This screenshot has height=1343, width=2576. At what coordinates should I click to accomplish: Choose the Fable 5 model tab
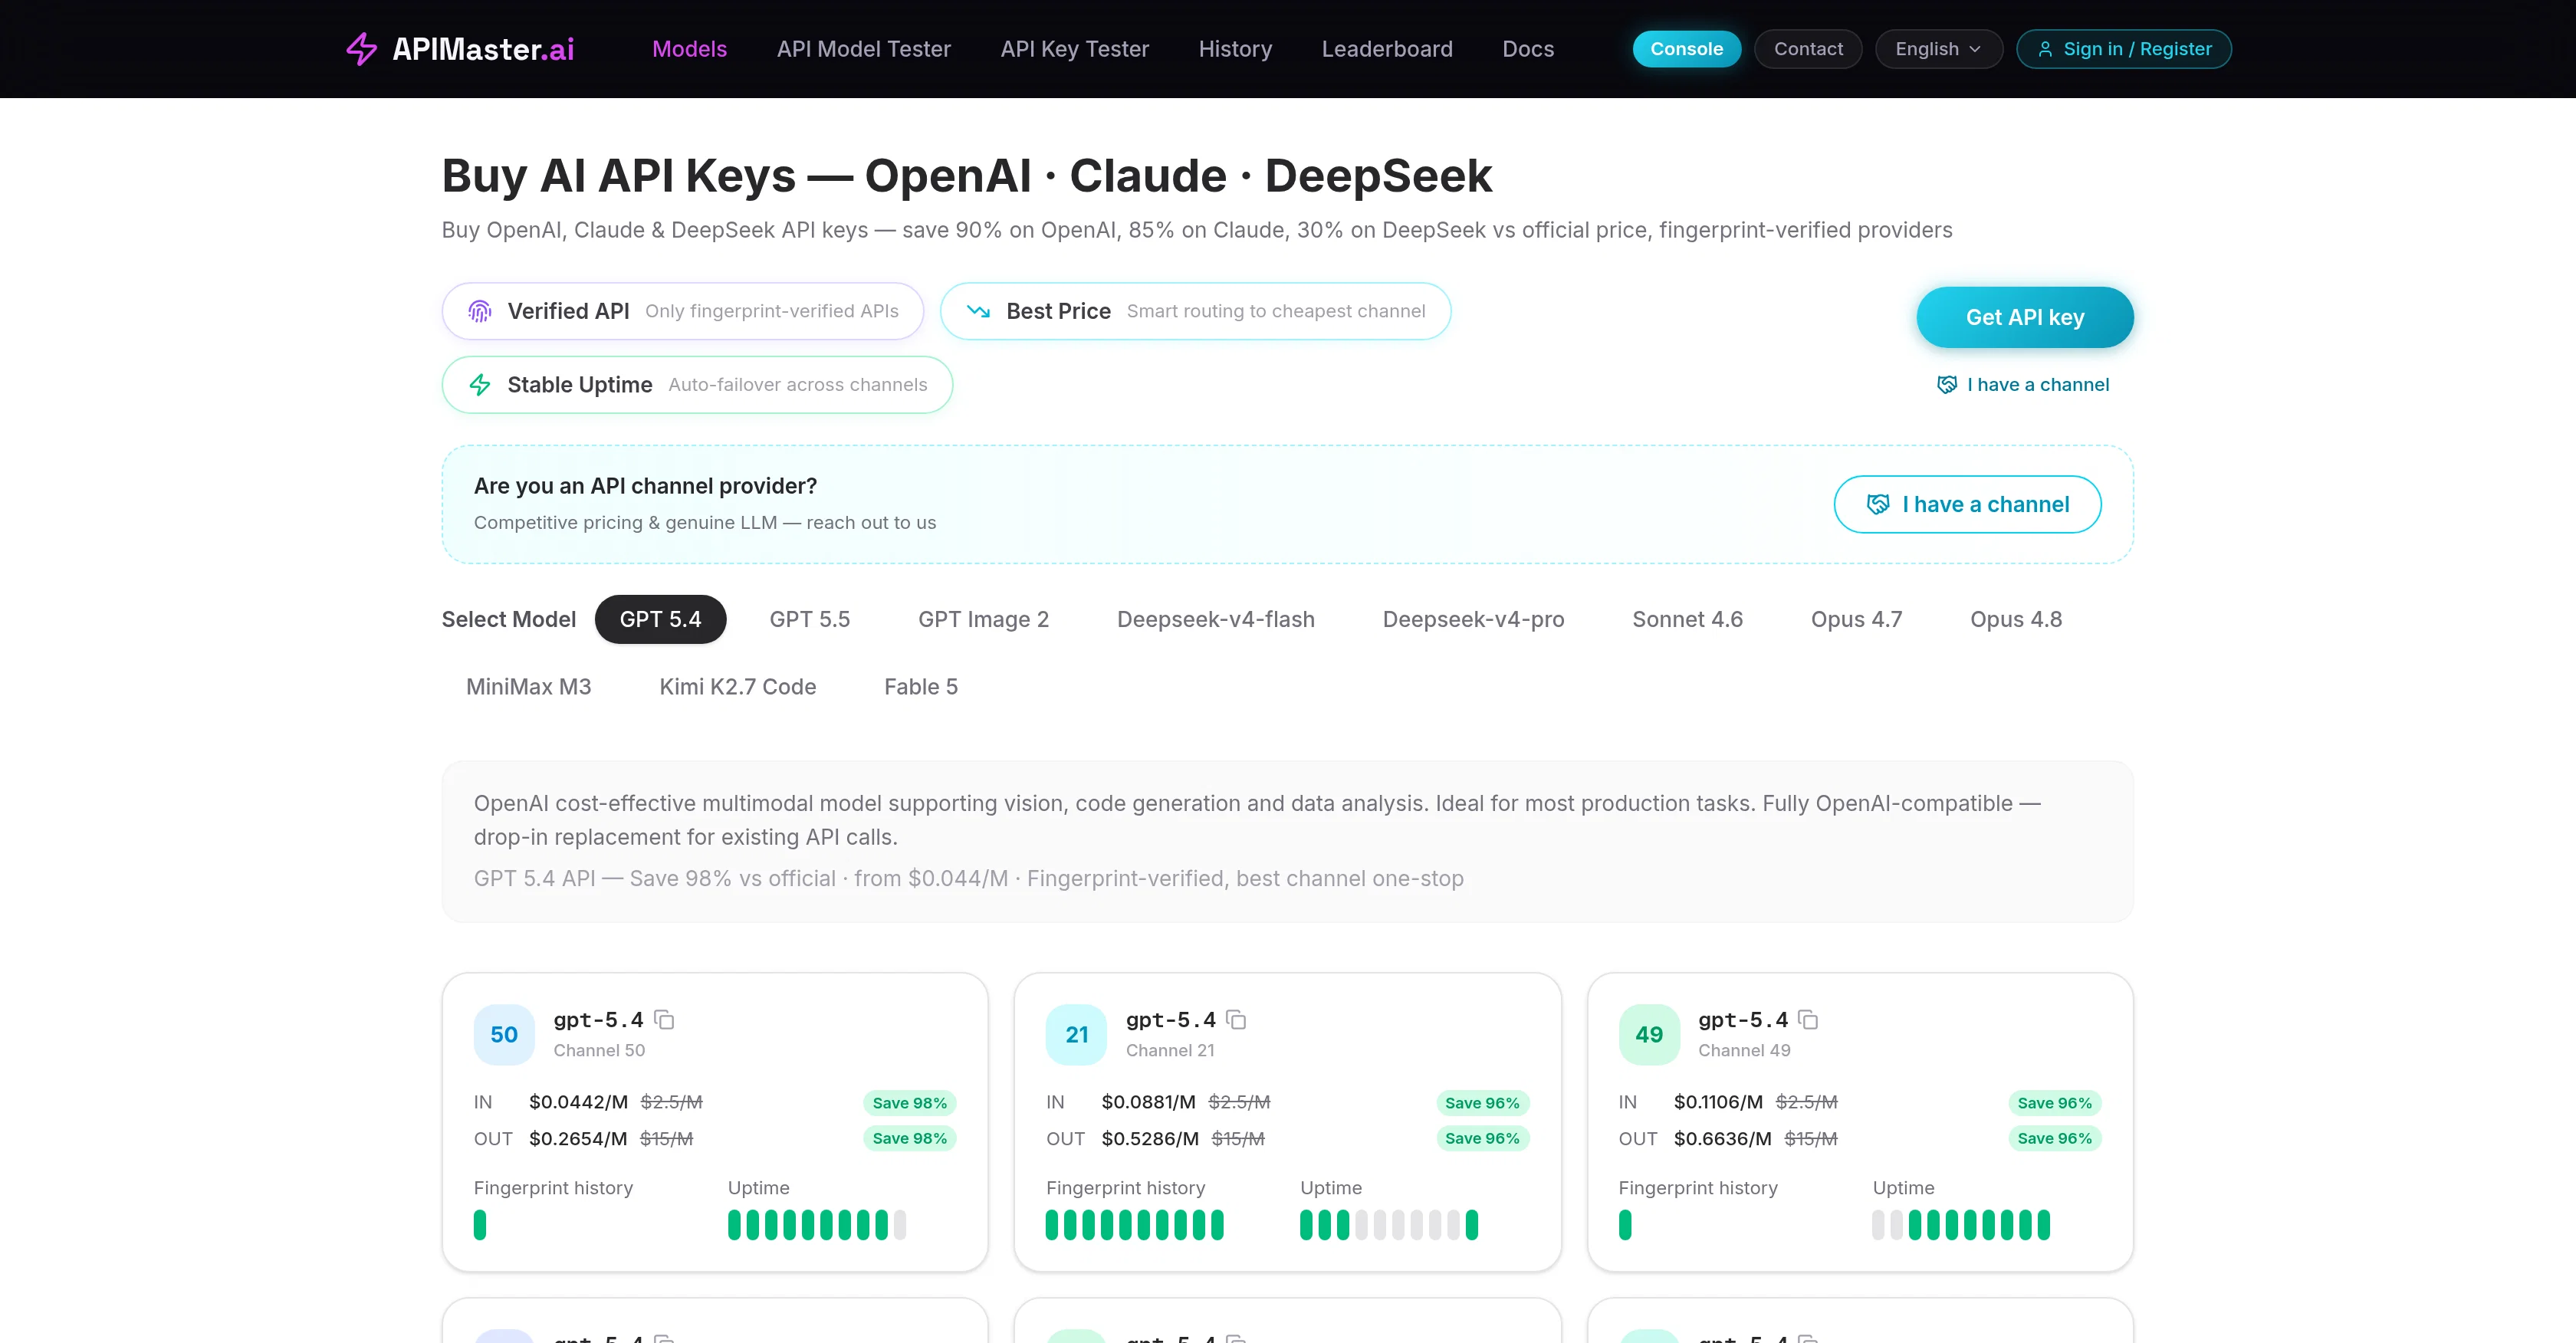tap(921, 687)
